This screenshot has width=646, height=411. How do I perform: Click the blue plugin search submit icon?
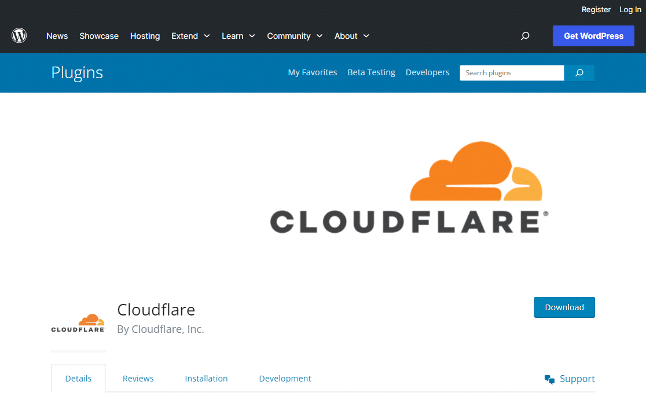[x=579, y=73]
